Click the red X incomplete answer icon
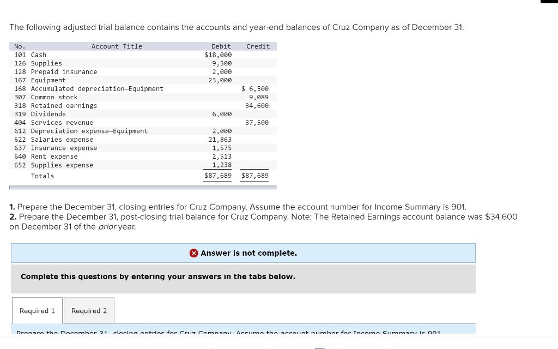Viewport: 558px width, 349px height. pos(193,253)
